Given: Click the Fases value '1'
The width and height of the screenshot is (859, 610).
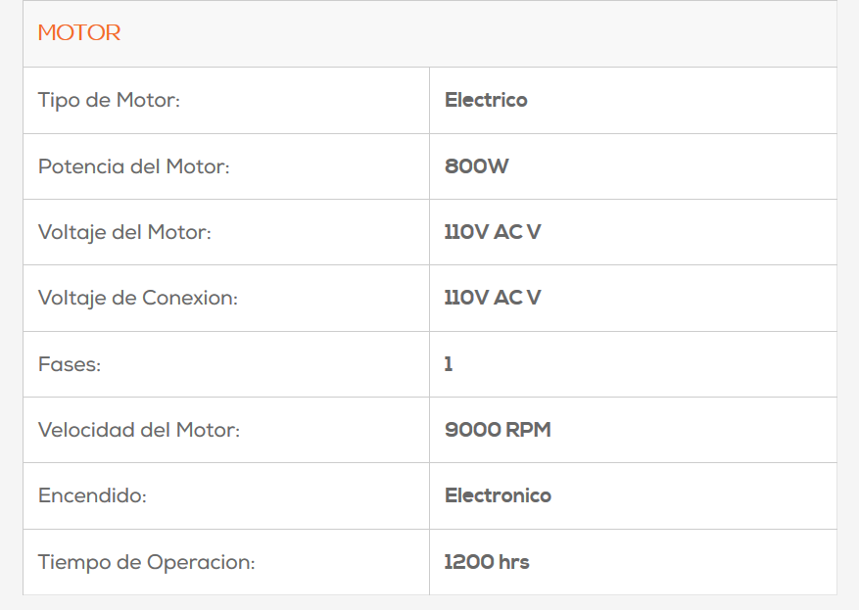Looking at the screenshot, I should (x=449, y=364).
